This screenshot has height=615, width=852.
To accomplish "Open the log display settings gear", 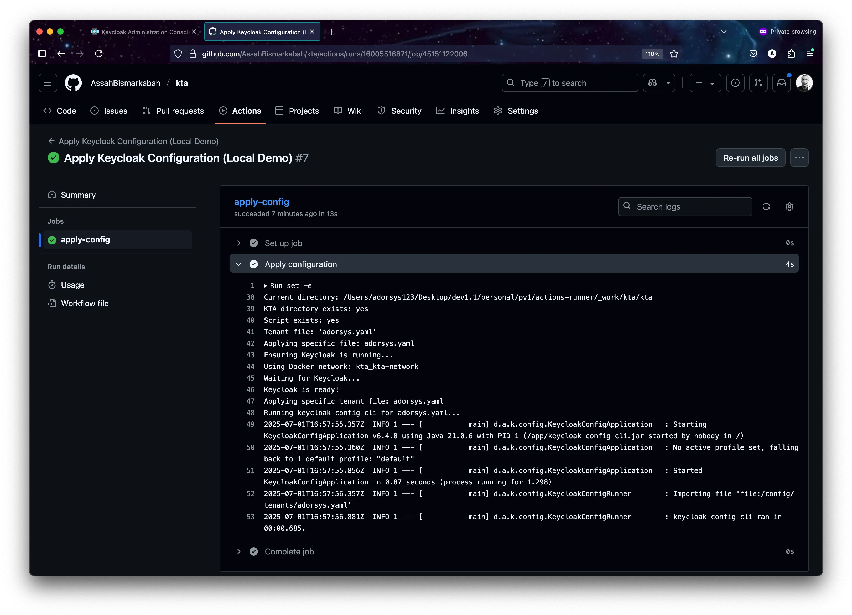I will [789, 206].
